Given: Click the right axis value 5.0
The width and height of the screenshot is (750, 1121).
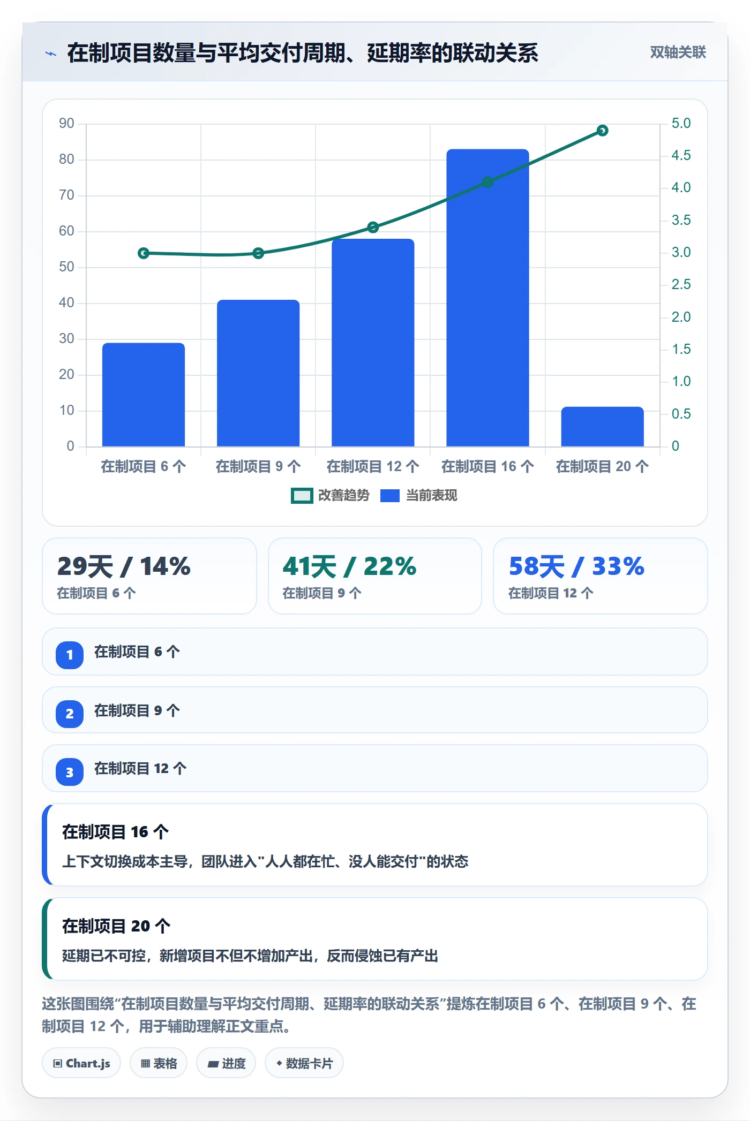Looking at the screenshot, I should pyautogui.click(x=681, y=123).
